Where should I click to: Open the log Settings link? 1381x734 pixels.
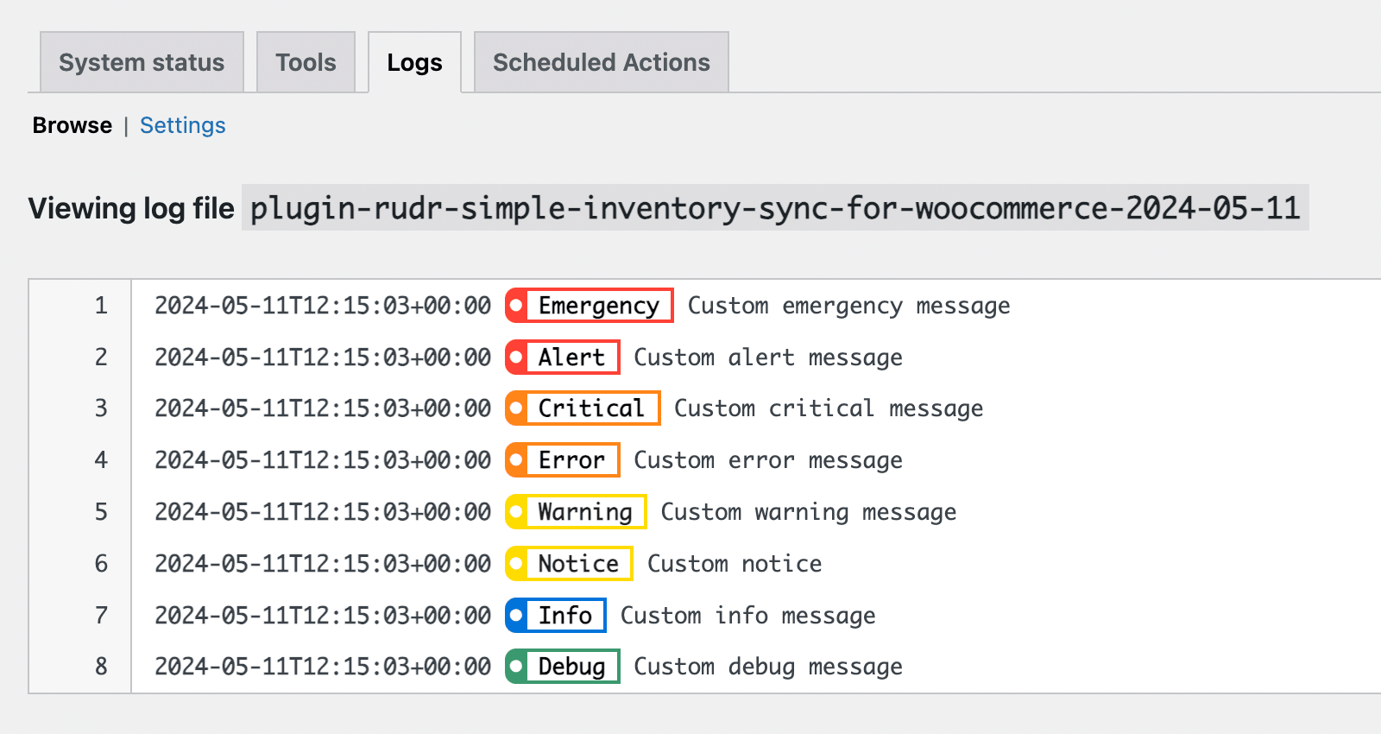(x=182, y=125)
